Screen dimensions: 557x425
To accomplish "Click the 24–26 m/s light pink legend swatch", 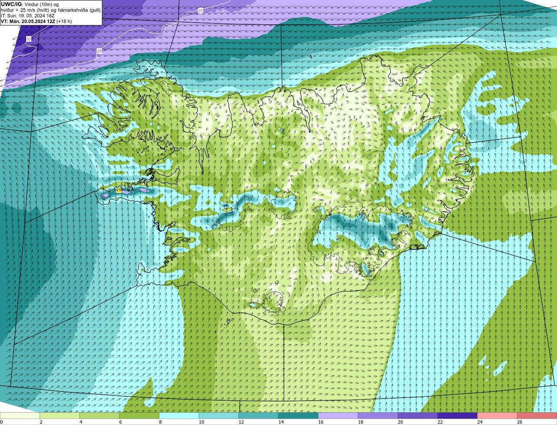I will [497, 415].
